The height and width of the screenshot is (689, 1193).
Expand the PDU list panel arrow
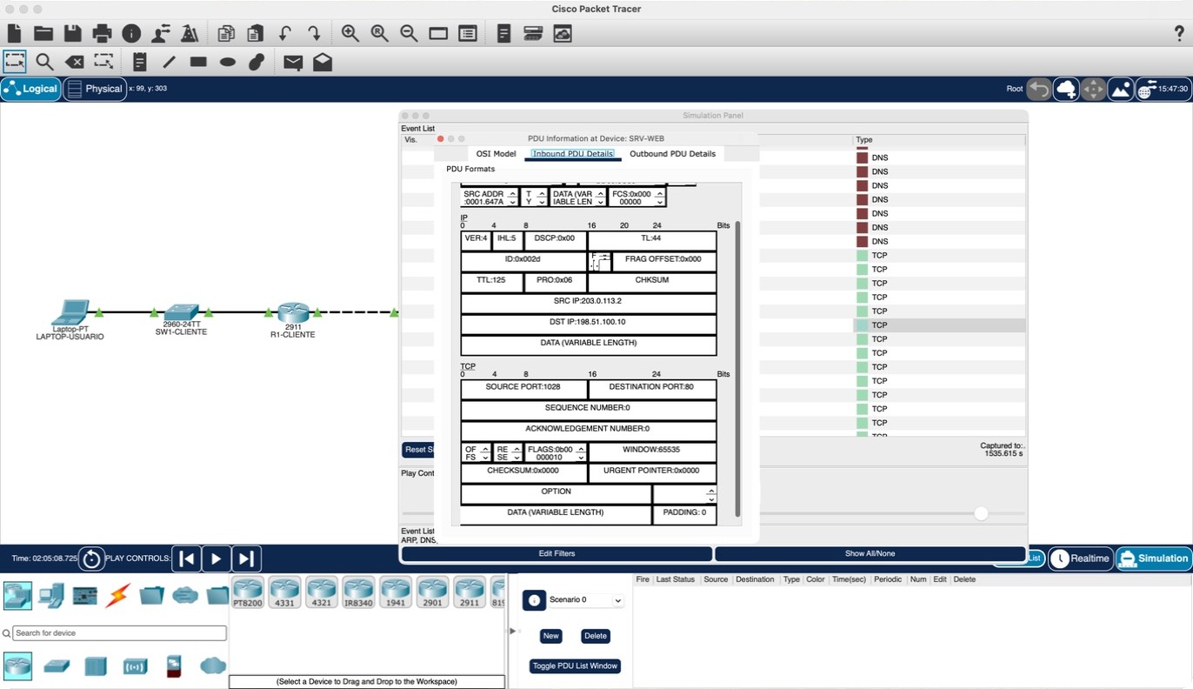point(513,631)
